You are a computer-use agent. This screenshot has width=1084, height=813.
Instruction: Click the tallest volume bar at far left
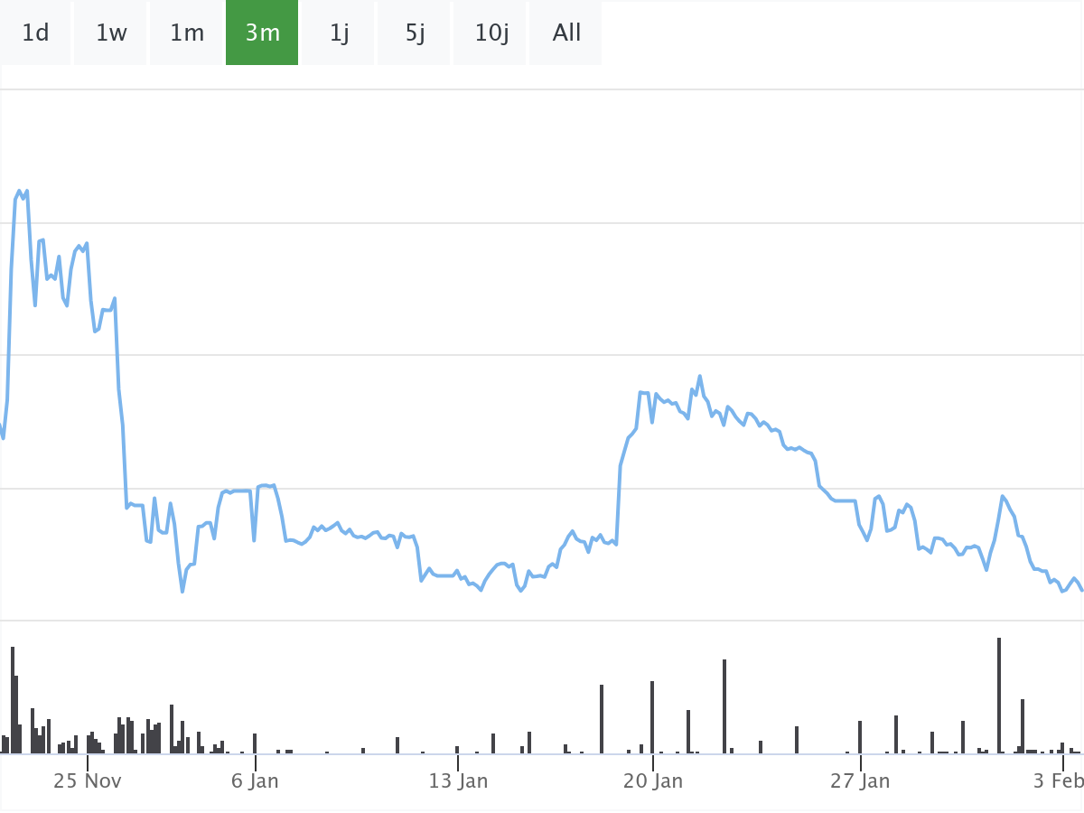13,700
